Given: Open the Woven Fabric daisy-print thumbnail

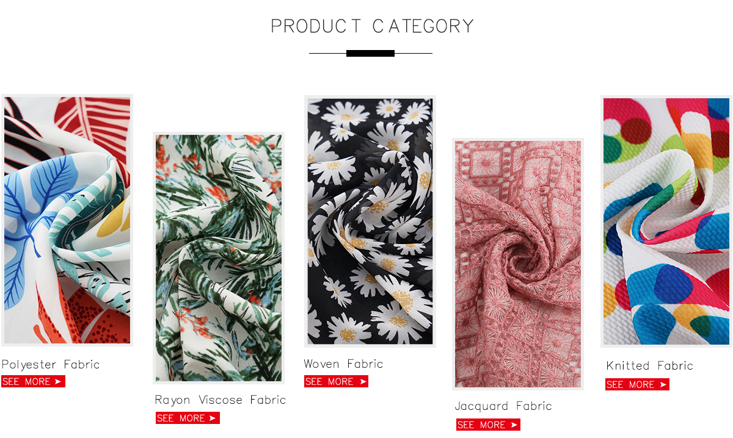Looking at the screenshot, I should (370, 221).
